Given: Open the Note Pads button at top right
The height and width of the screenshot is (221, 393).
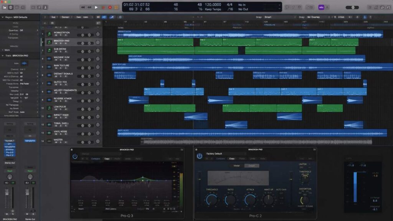Looking at the screenshot, I should (x=376, y=7).
